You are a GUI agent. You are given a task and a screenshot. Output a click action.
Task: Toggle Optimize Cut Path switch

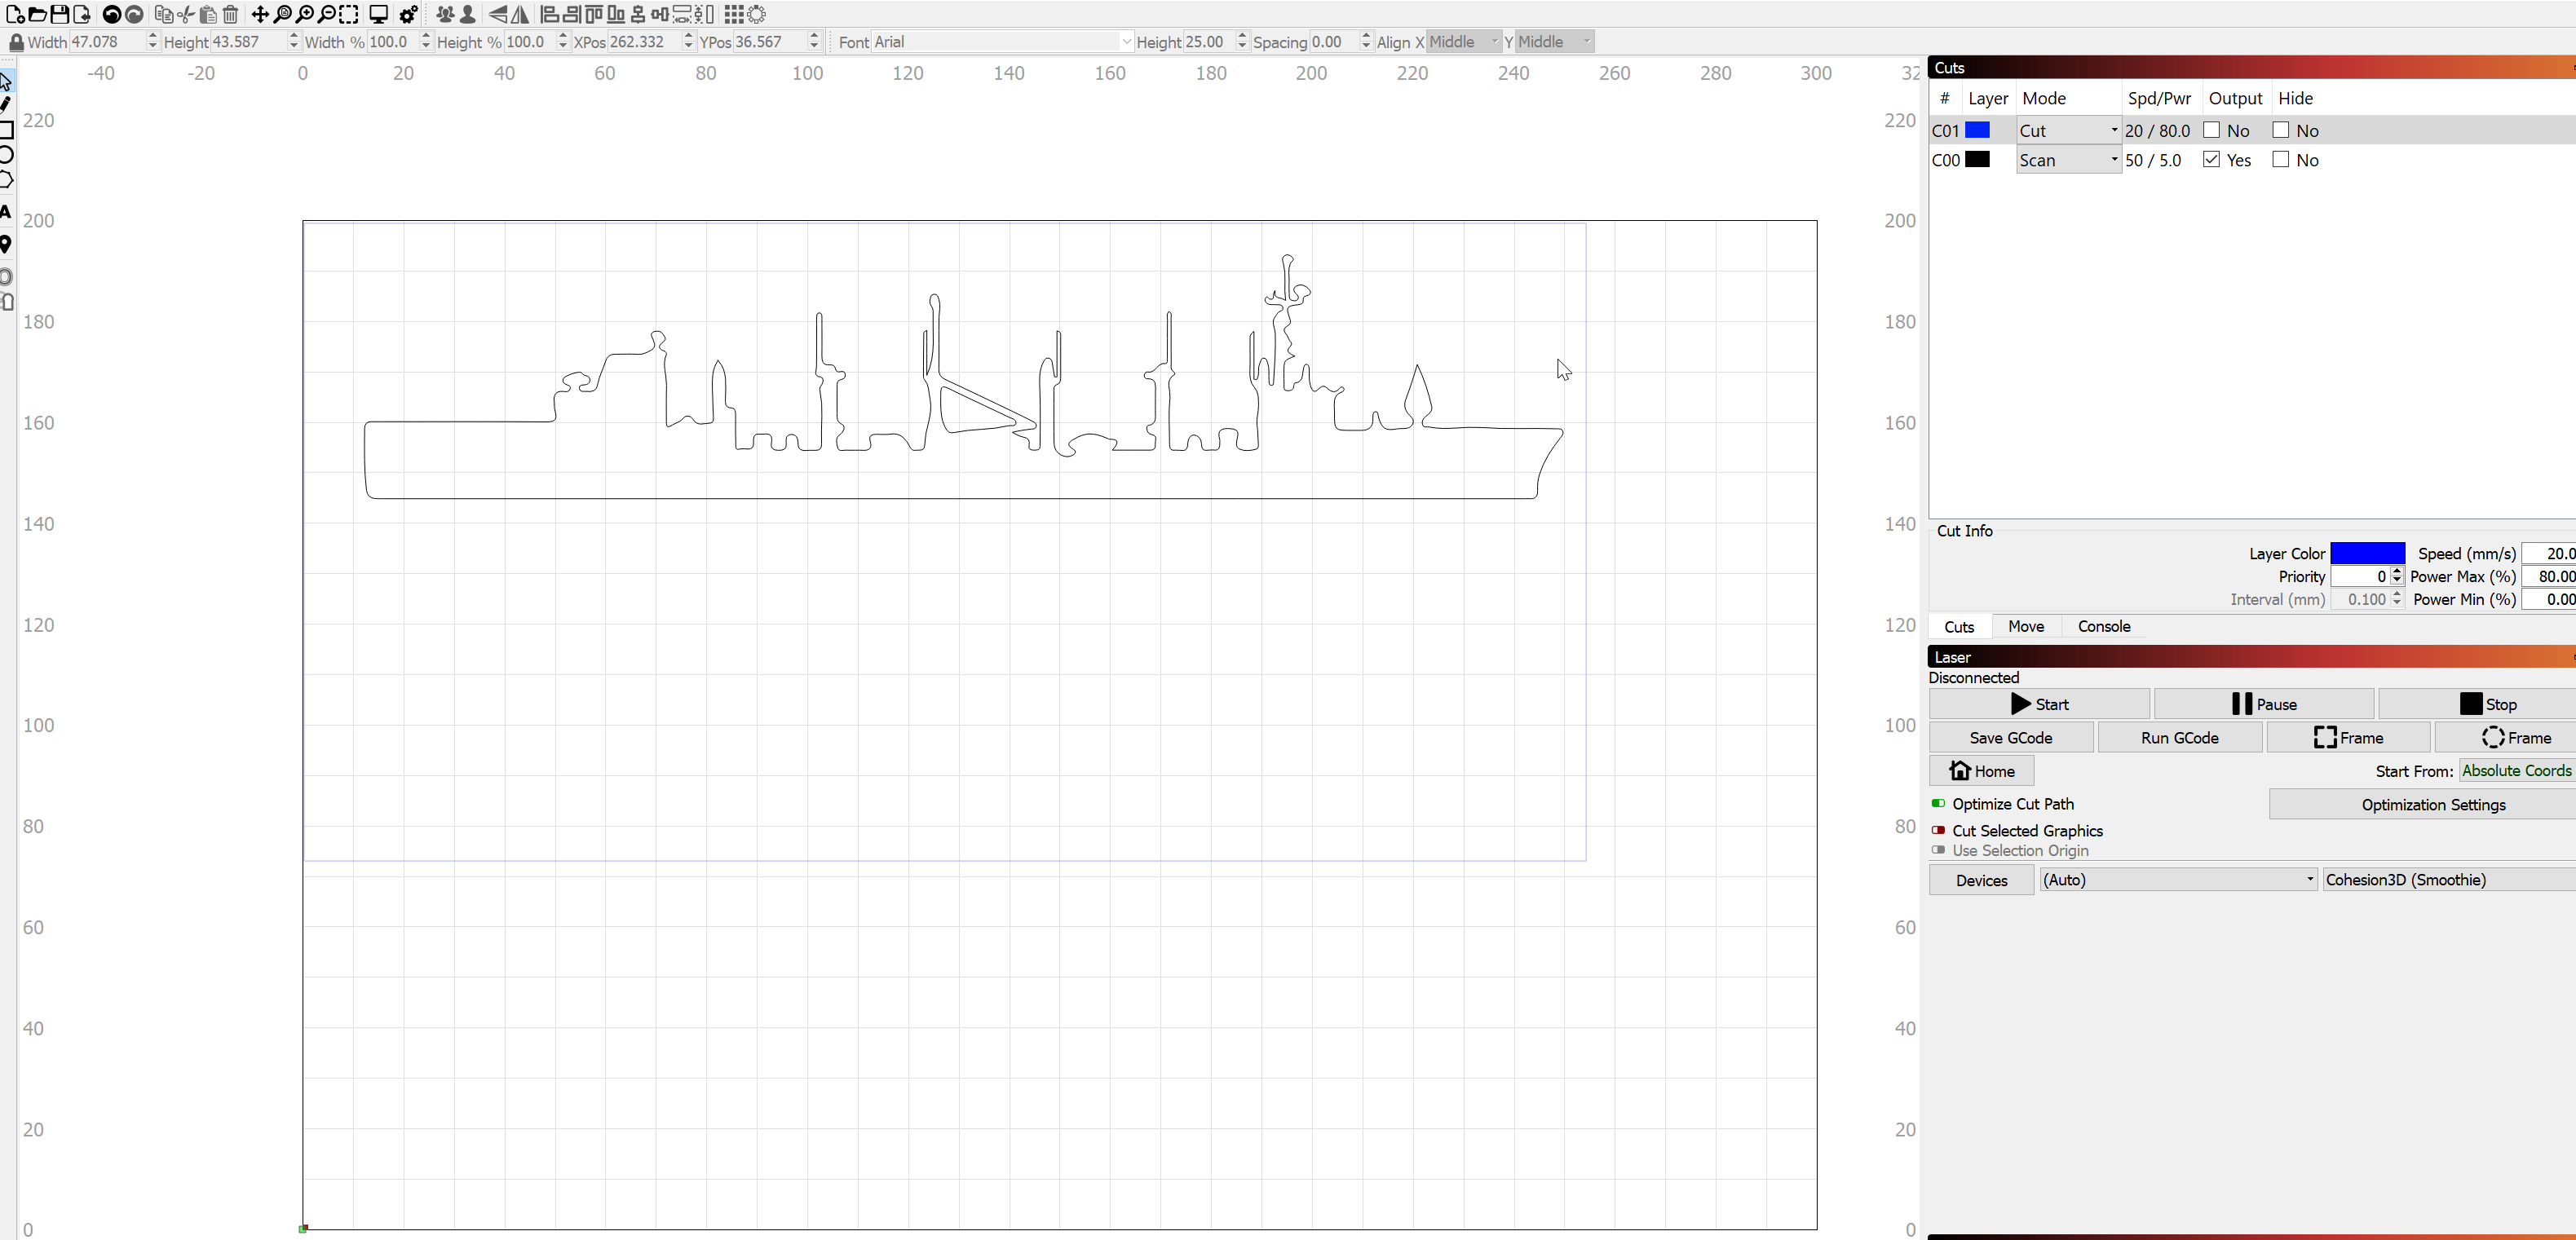tap(1938, 803)
